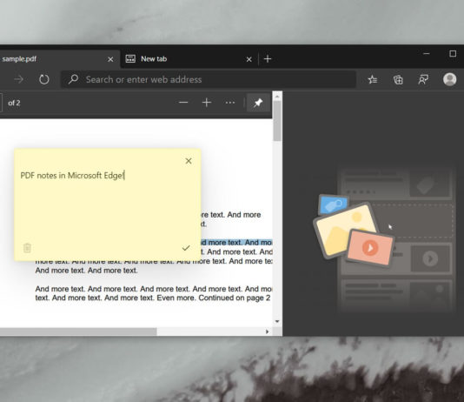Maximize the Edge window
The width and height of the screenshot is (464, 402).
(x=453, y=54)
